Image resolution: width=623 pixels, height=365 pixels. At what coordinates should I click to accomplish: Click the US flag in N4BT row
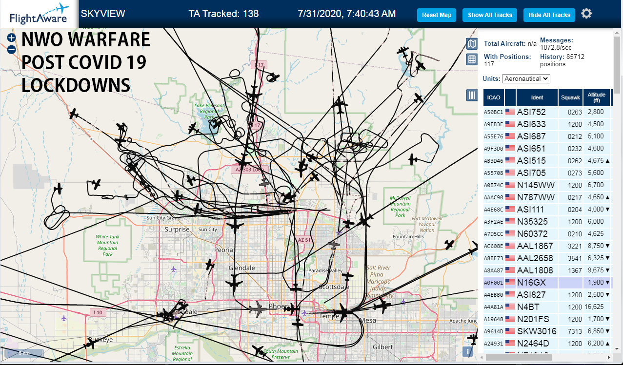[x=510, y=307]
